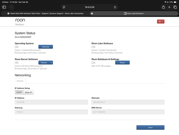179x135 pixels.
Task: Open the Safari share icon
Action: (x=163, y=7)
